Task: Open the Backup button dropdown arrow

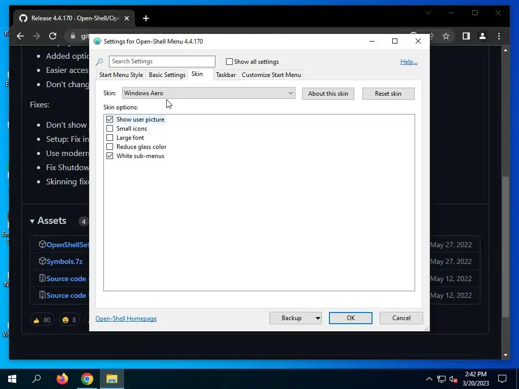Action: pyautogui.click(x=318, y=318)
